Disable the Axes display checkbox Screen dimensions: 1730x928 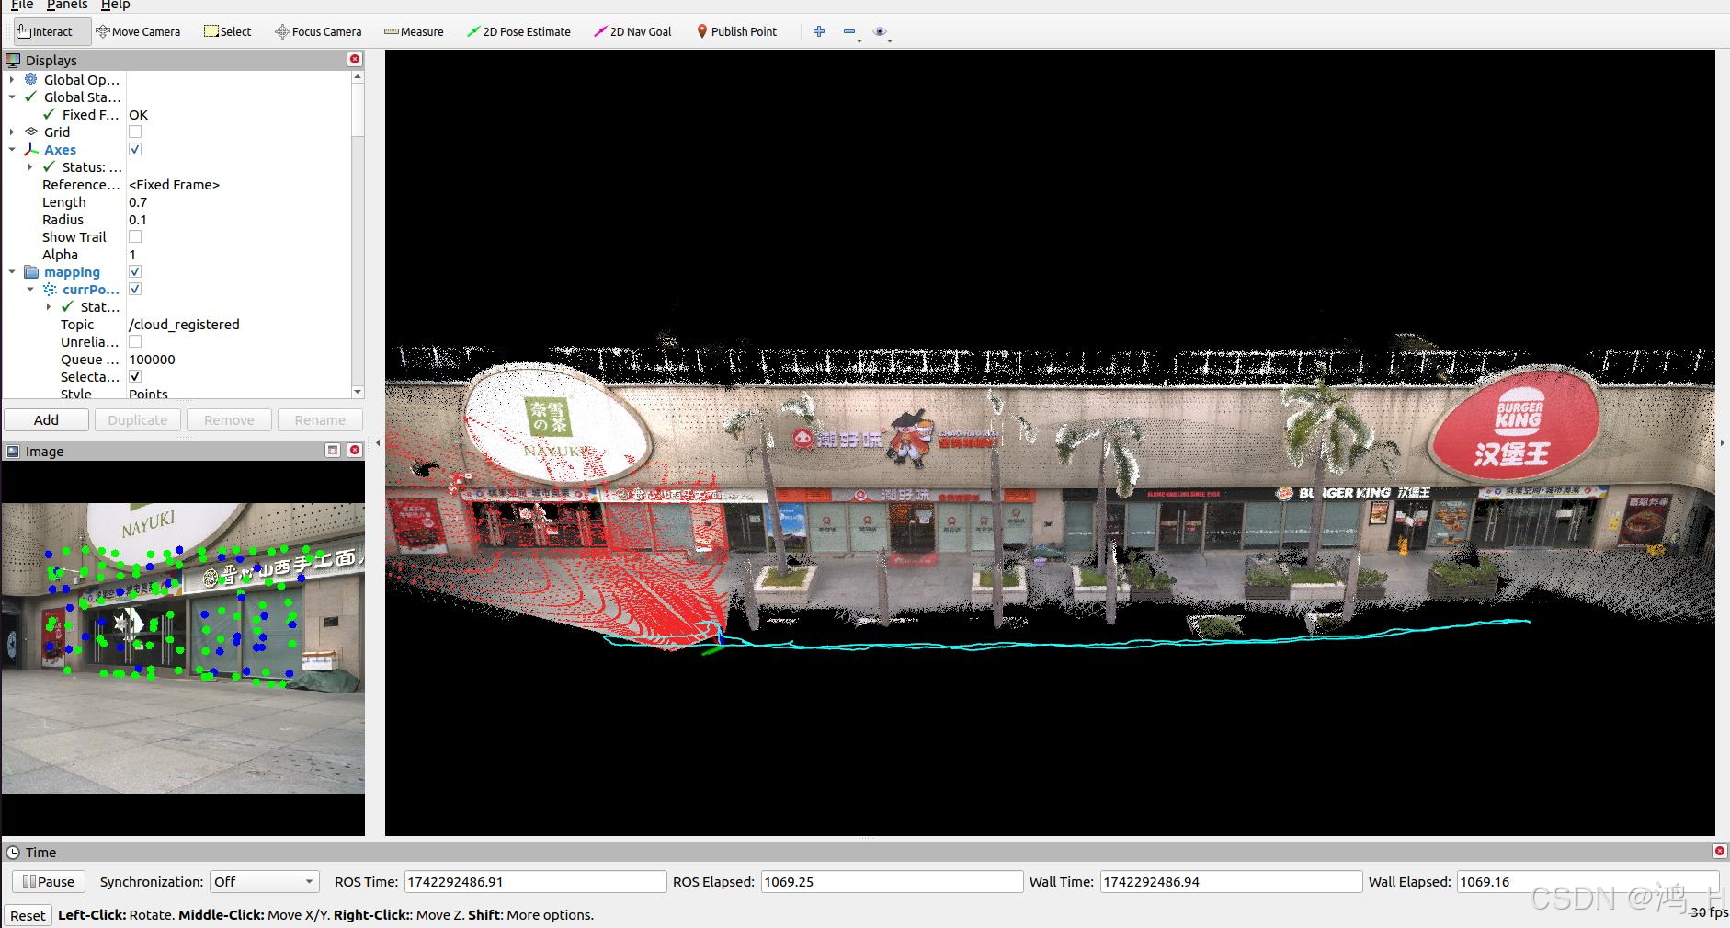coord(135,149)
